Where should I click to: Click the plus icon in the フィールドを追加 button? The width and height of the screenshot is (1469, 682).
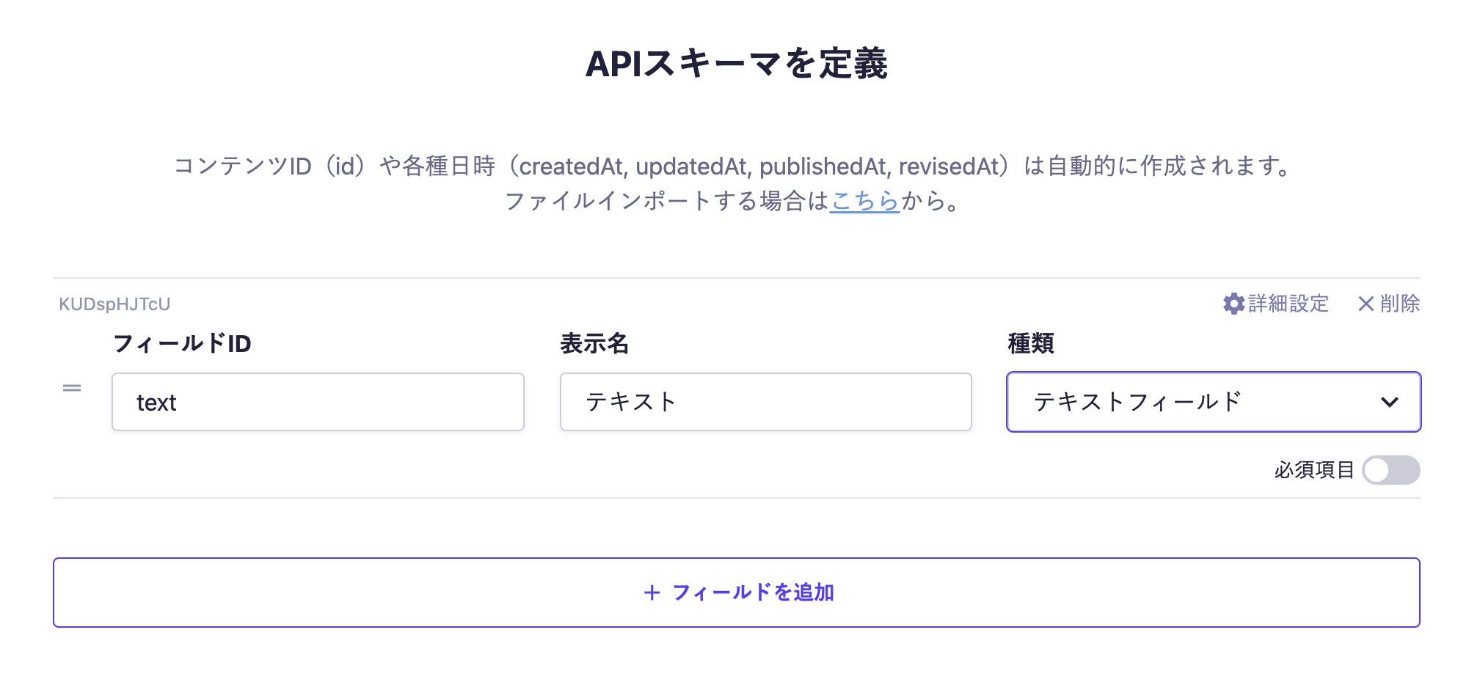(652, 593)
